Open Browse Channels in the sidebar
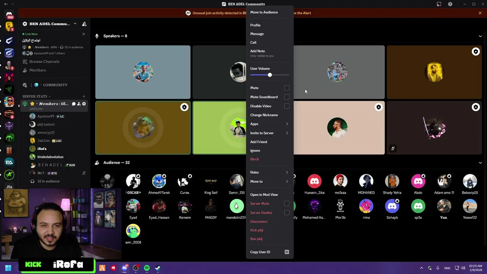The image size is (487, 274). tap(54, 62)
